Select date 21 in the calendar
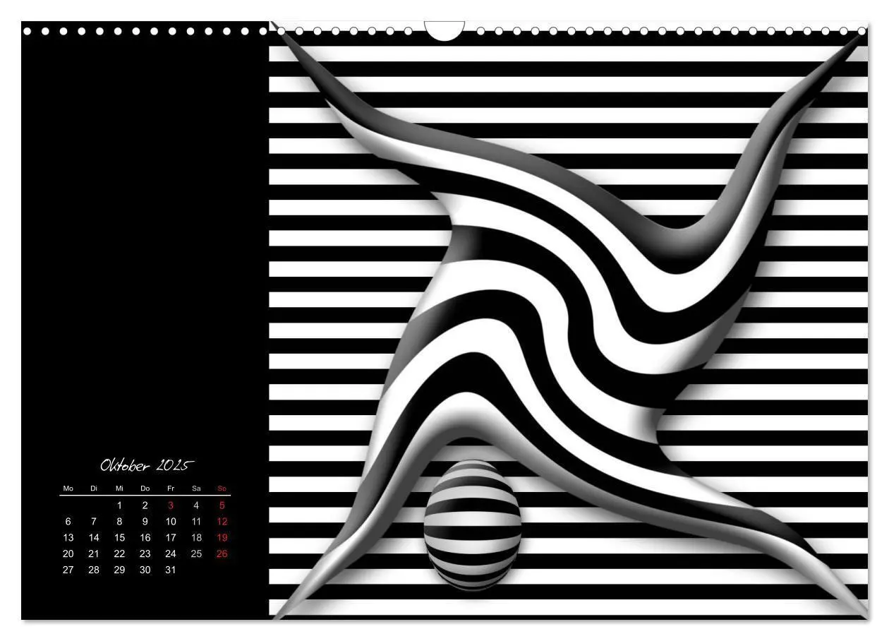Image resolution: width=889 pixels, height=641 pixels. coord(94,554)
